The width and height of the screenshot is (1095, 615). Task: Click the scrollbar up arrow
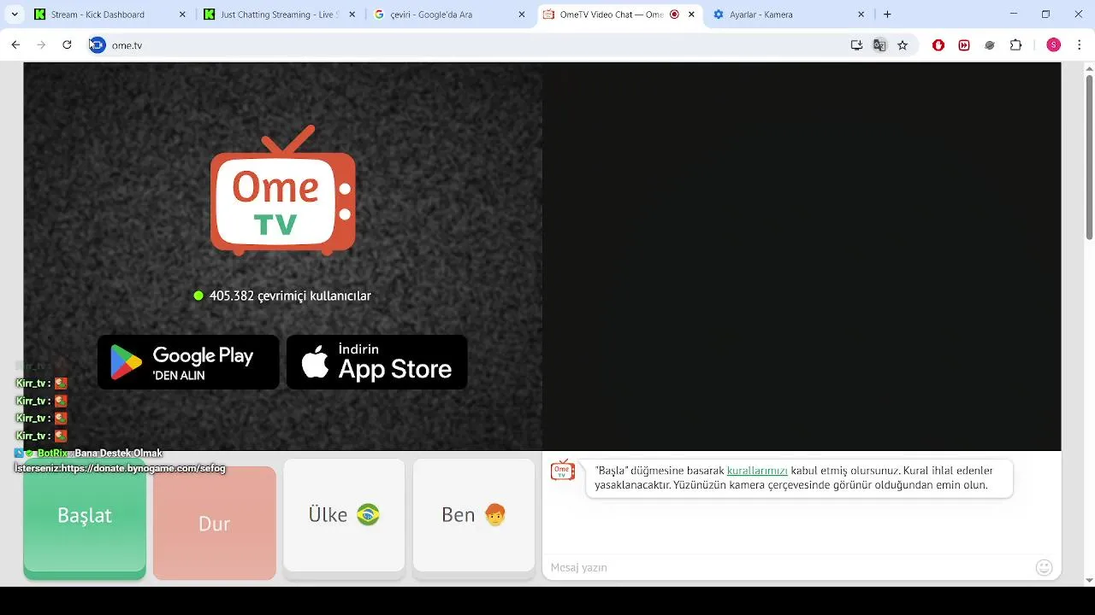1089,67
